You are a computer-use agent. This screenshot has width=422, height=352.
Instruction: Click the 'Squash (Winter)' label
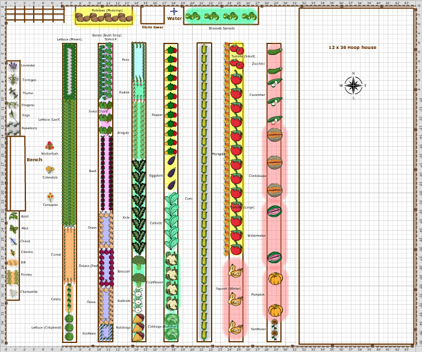point(228,289)
